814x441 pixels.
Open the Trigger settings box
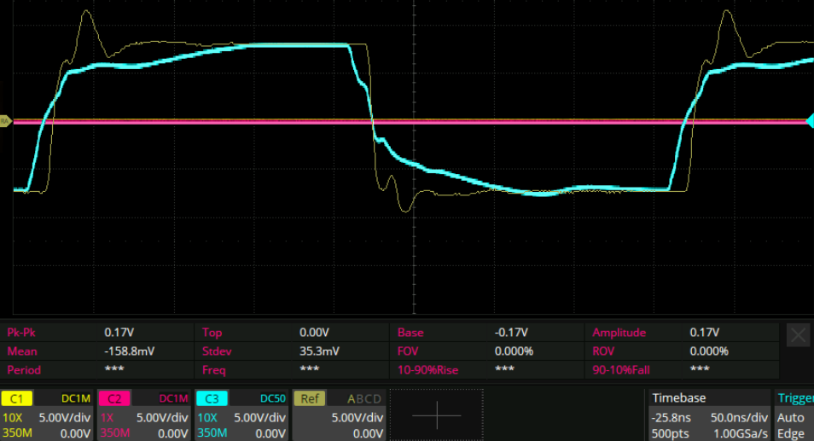pos(794,415)
